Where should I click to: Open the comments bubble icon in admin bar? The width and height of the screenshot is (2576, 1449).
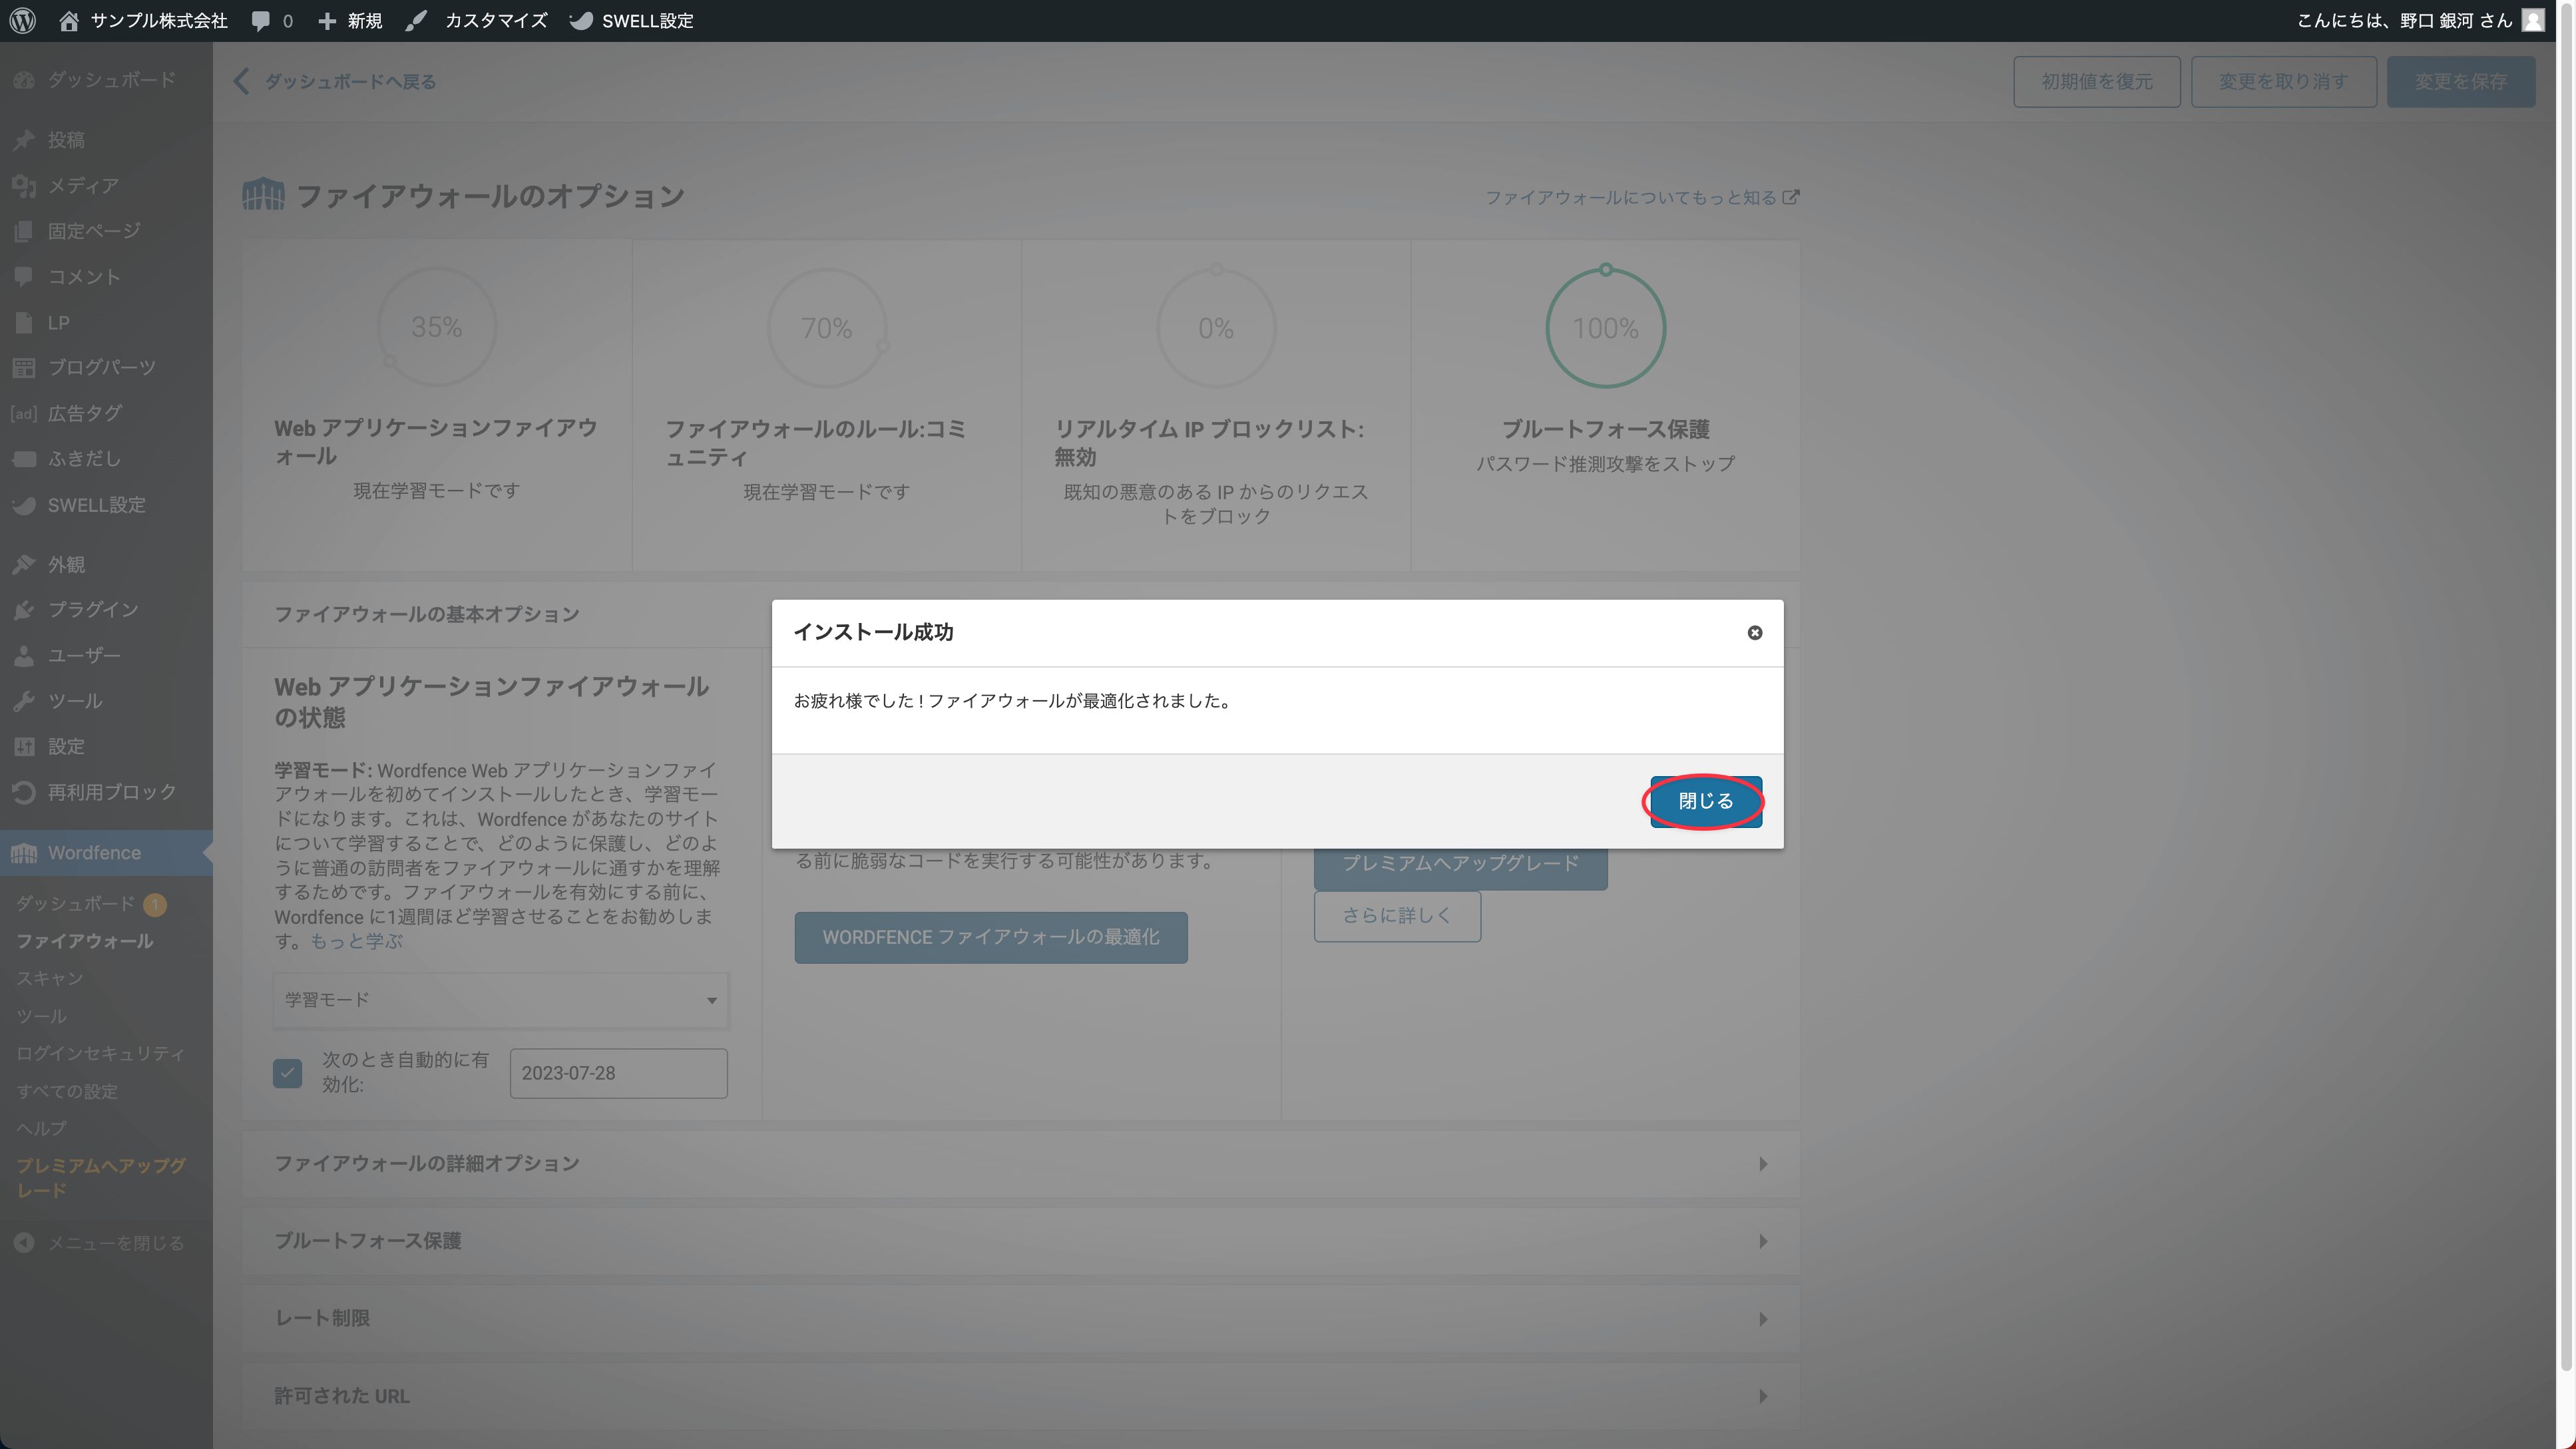coord(260,20)
